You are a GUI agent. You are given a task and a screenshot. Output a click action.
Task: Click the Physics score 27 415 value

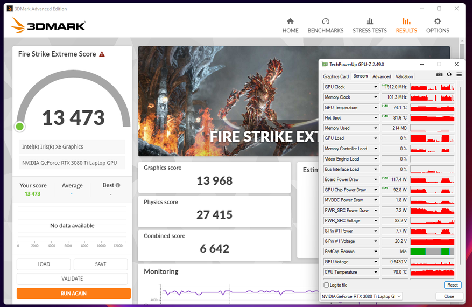214,215
